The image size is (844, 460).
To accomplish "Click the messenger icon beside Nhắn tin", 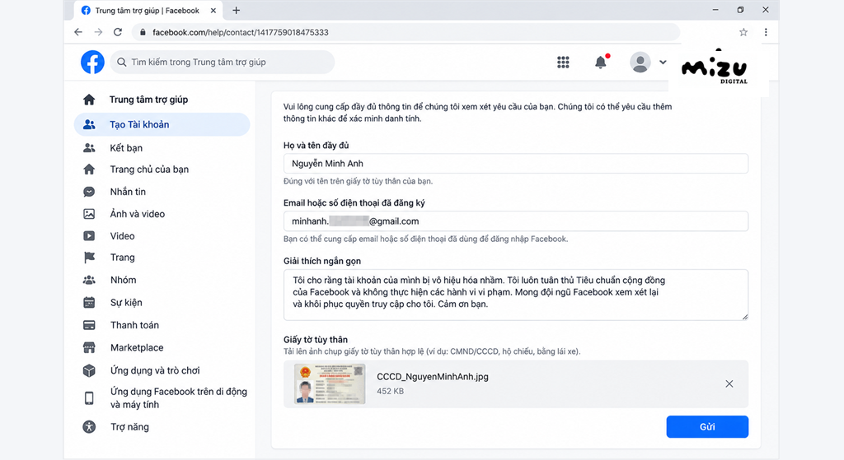I will (89, 192).
